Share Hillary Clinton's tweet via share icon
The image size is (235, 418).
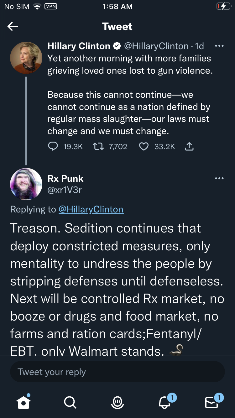189,146
